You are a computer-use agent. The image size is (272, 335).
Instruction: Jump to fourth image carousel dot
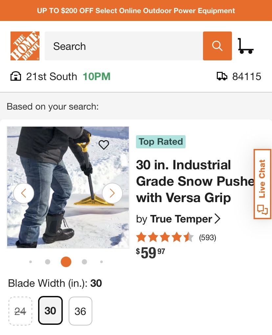pos(84,262)
